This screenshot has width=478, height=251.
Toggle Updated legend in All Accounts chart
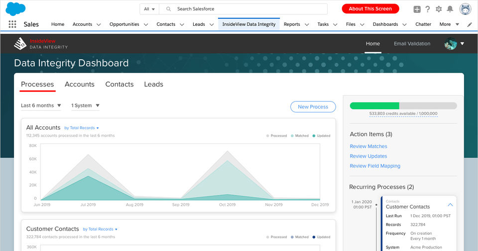click(x=321, y=136)
